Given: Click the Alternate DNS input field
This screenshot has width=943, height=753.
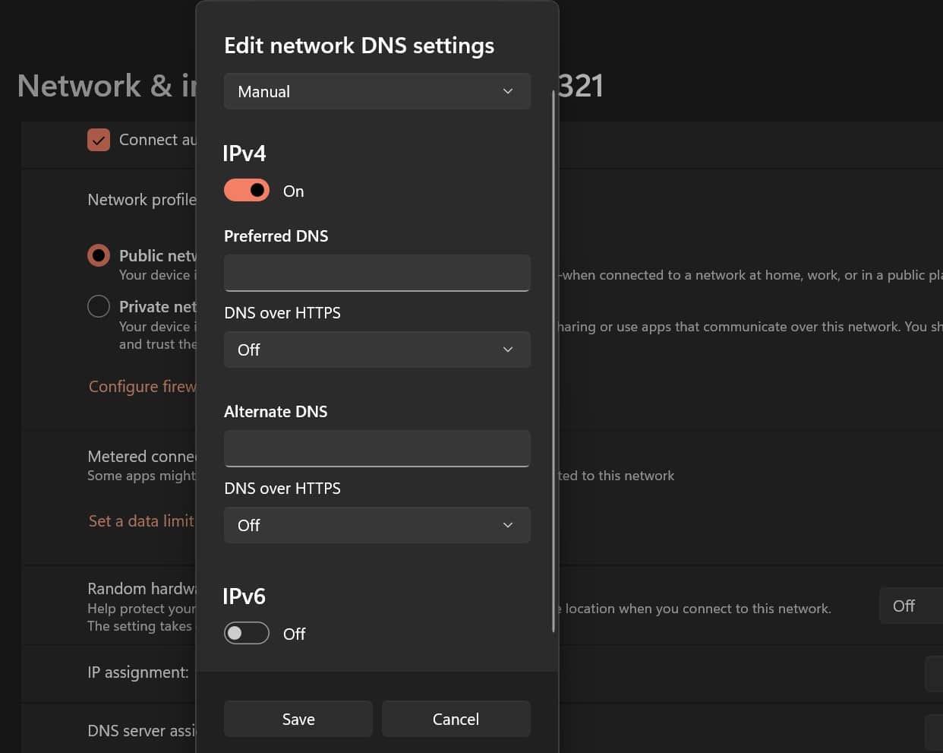Looking at the screenshot, I should pos(377,448).
